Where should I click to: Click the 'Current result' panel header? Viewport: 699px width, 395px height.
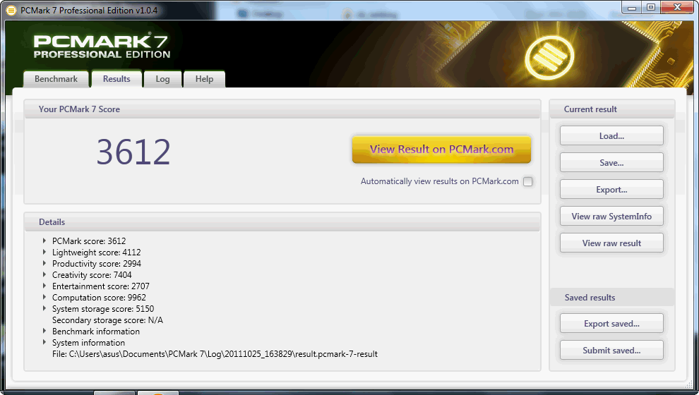pyautogui.click(x=590, y=109)
